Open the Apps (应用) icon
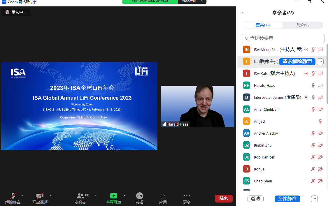Image resolution: width=328 pixels, height=206 pixels. click(163, 196)
